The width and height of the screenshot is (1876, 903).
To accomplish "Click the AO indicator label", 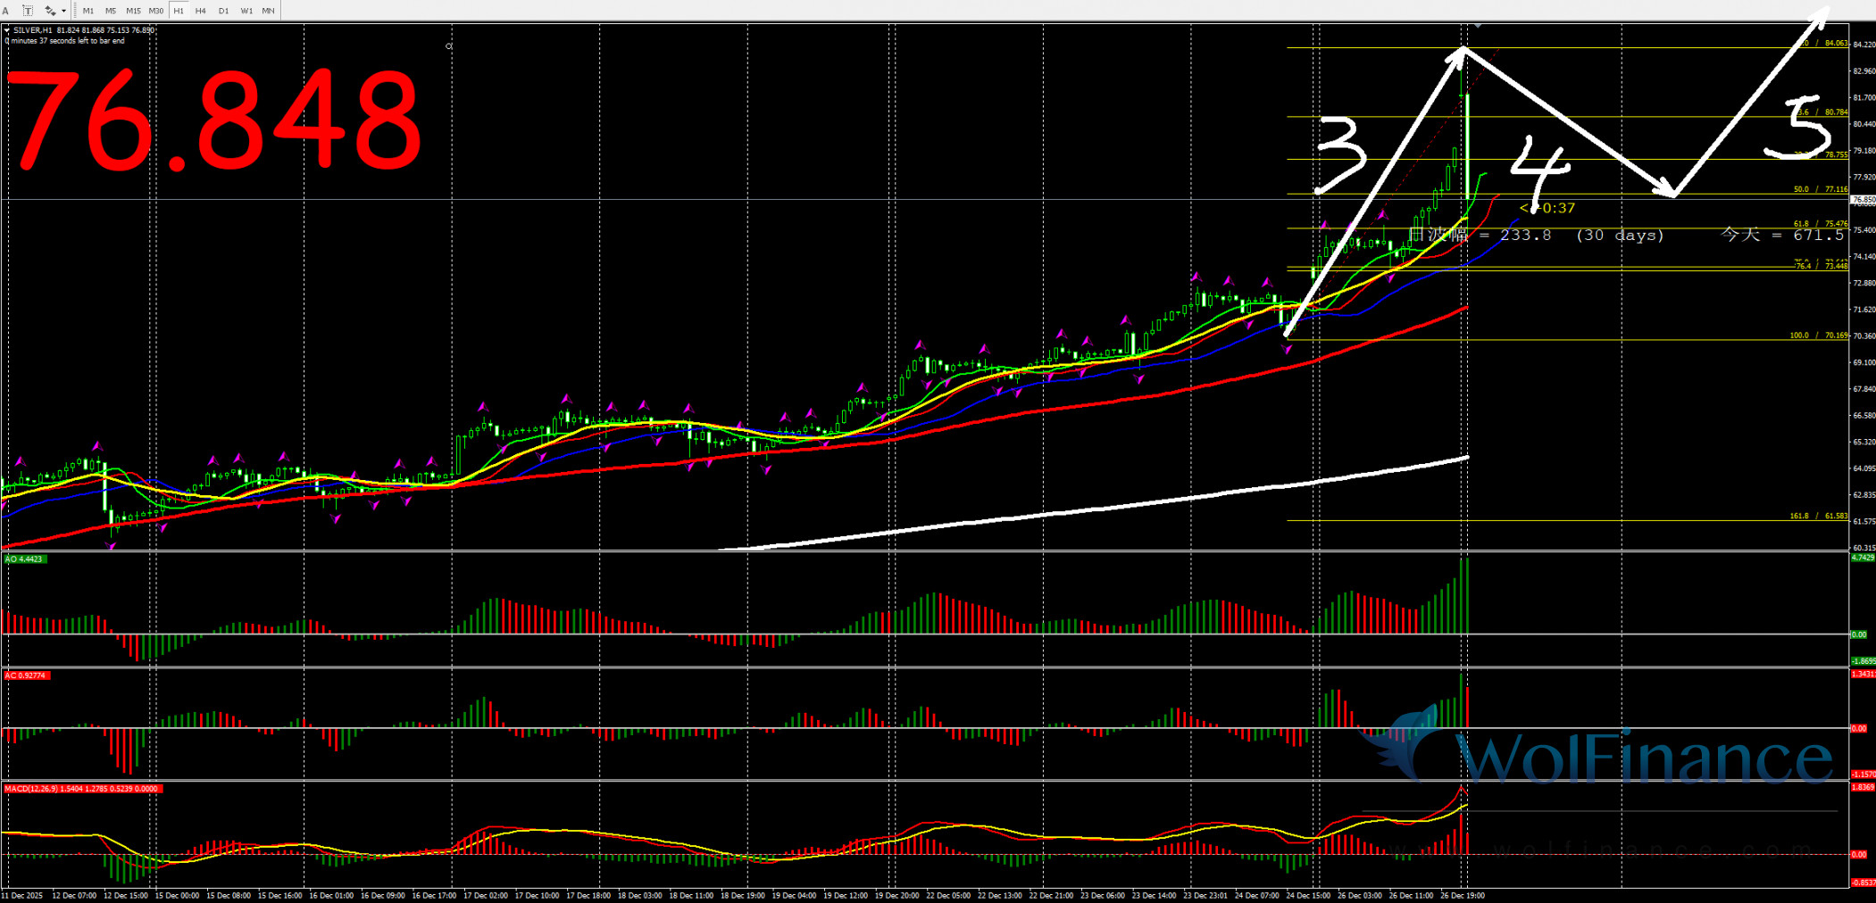I will click(23, 559).
